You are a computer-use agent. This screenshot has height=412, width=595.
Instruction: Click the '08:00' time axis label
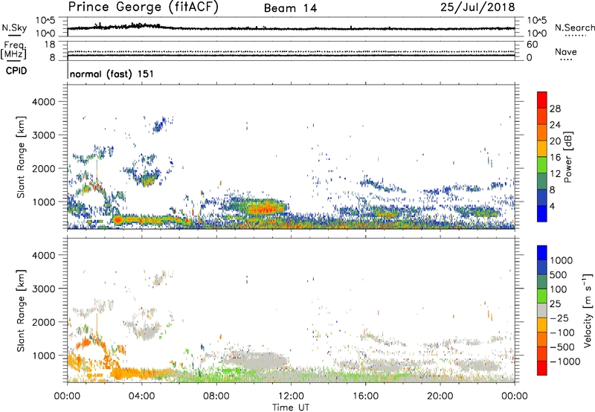pos(216,396)
